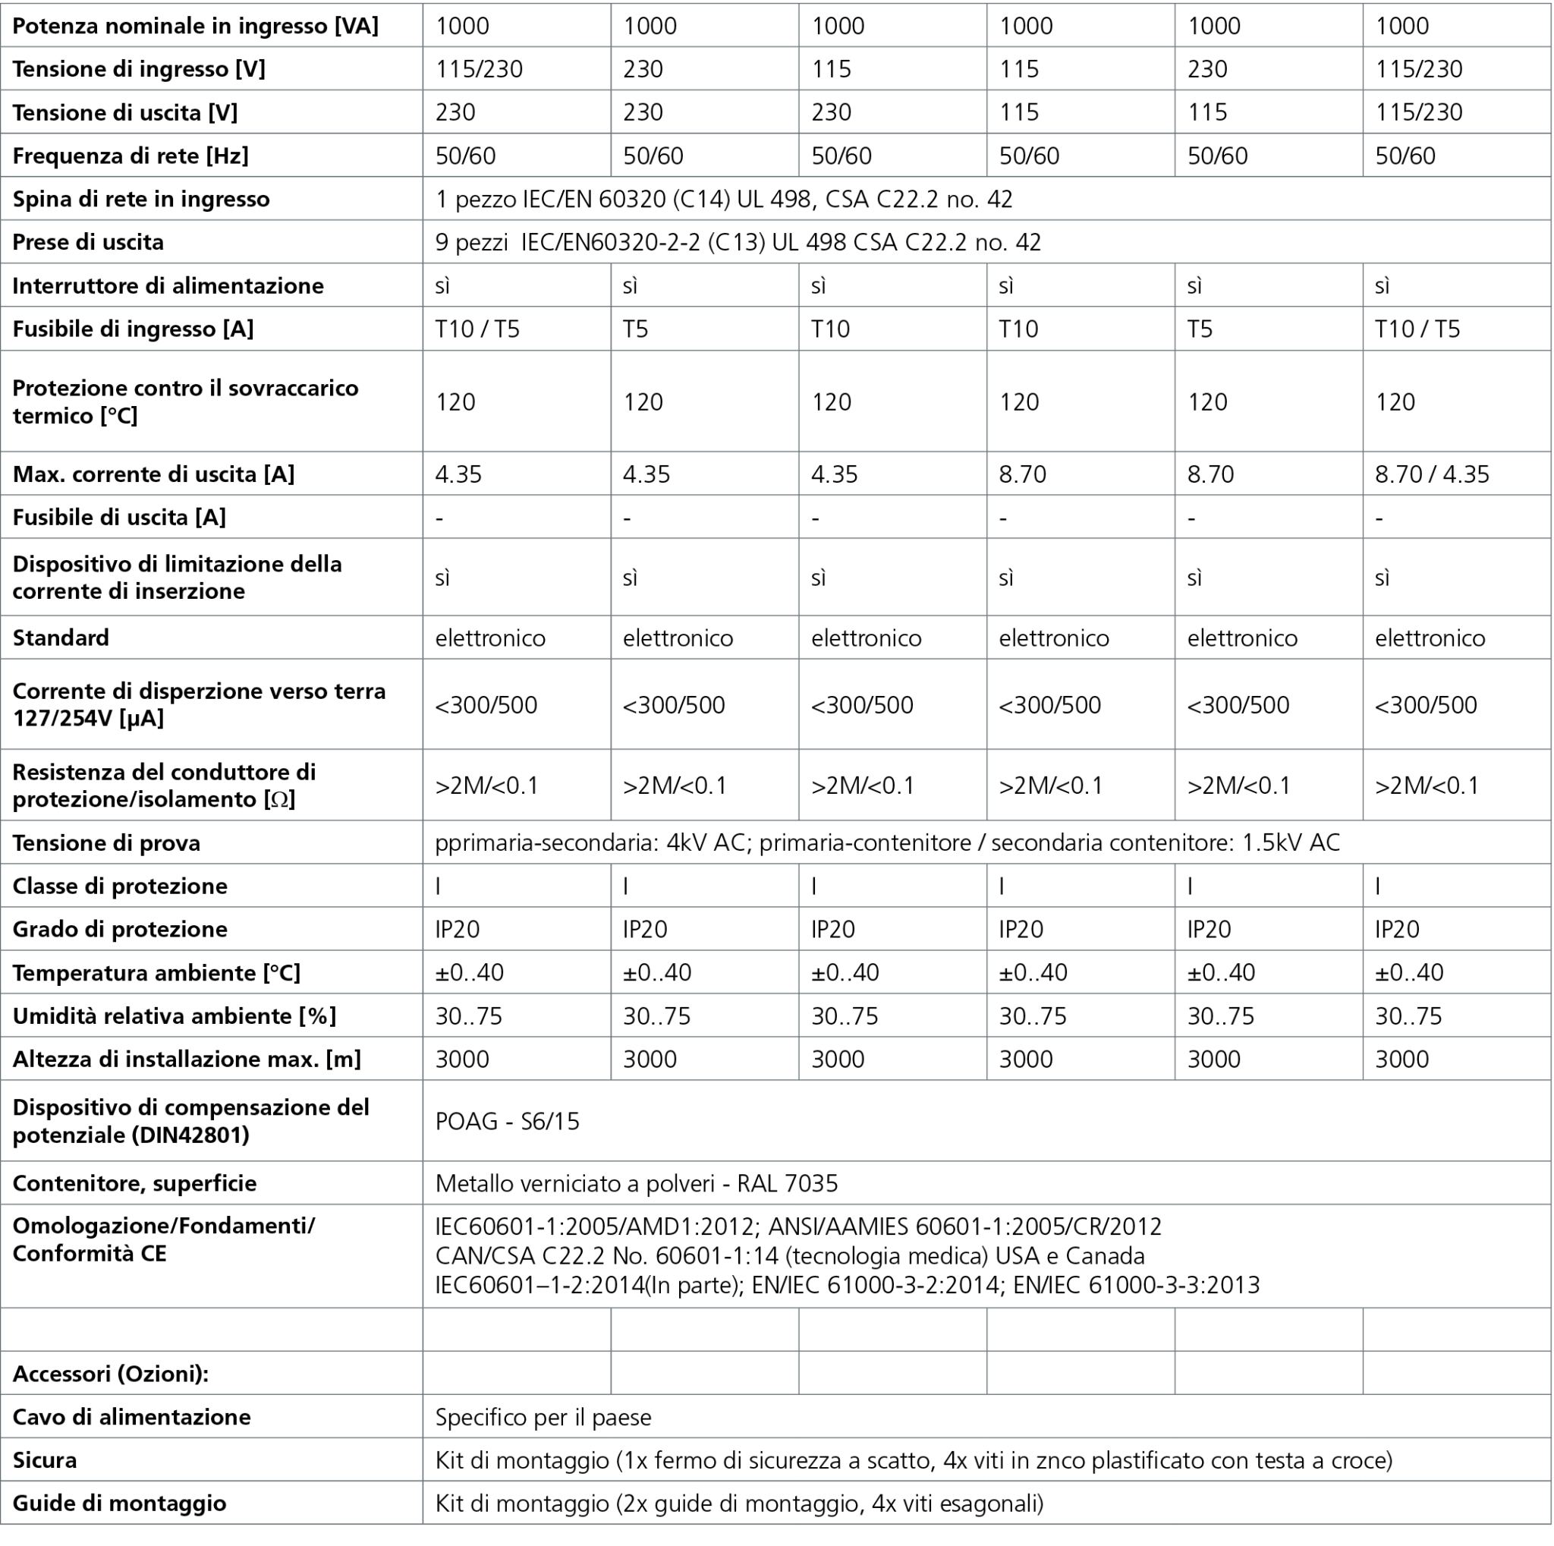Click the bottom-left cell of the table
This screenshot has height=1546, width=1554.
point(212,1503)
